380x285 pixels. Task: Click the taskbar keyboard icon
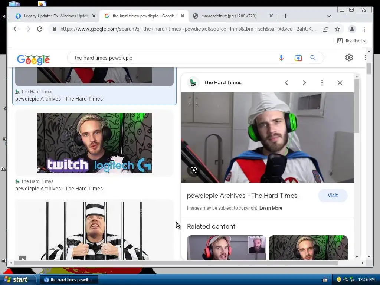(325, 280)
